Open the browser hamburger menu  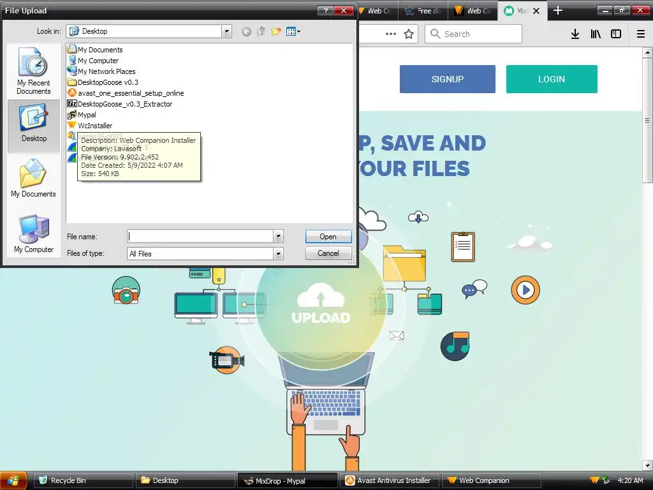[x=640, y=34]
